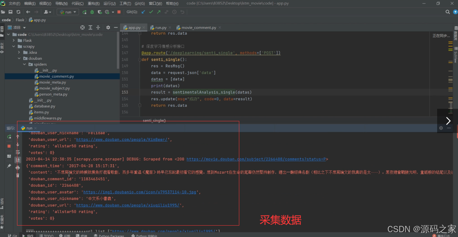The image size is (458, 237).
Task: Click Collapse All in project panel
Action: (98, 27)
